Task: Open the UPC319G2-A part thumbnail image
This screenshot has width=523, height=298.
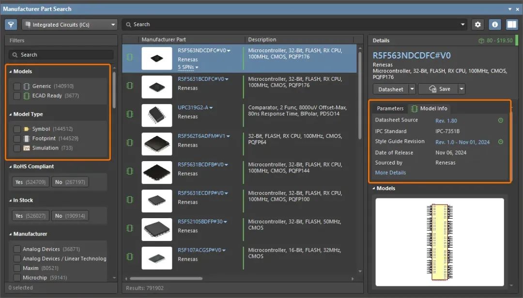Action: [x=157, y=115]
